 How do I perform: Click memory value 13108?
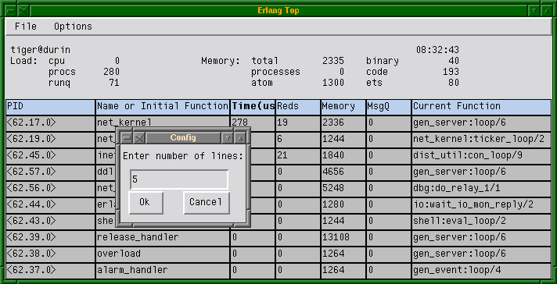point(343,238)
